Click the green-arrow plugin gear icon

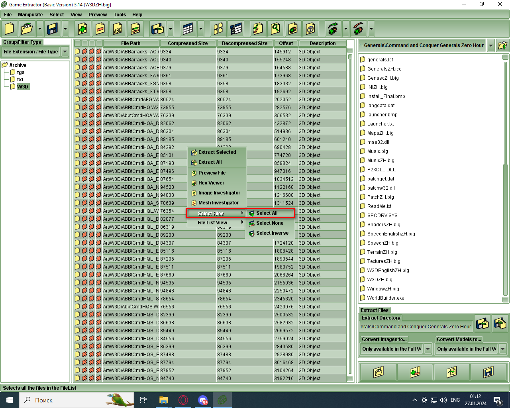[x=333, y=29]
